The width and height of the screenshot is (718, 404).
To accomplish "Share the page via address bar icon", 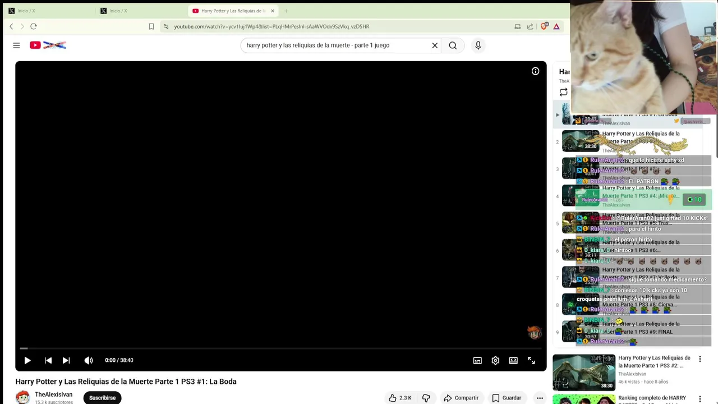I will [530, 26].
